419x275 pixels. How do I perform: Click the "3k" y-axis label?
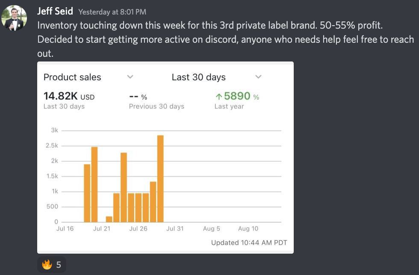click(x=55, y=130)
